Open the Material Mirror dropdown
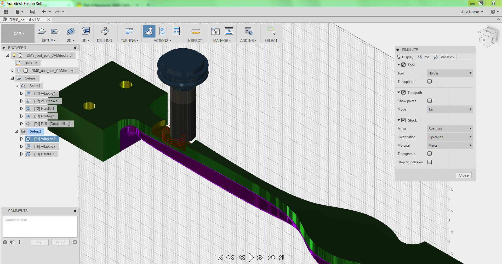502x264 pixels. tap(450, 145)
